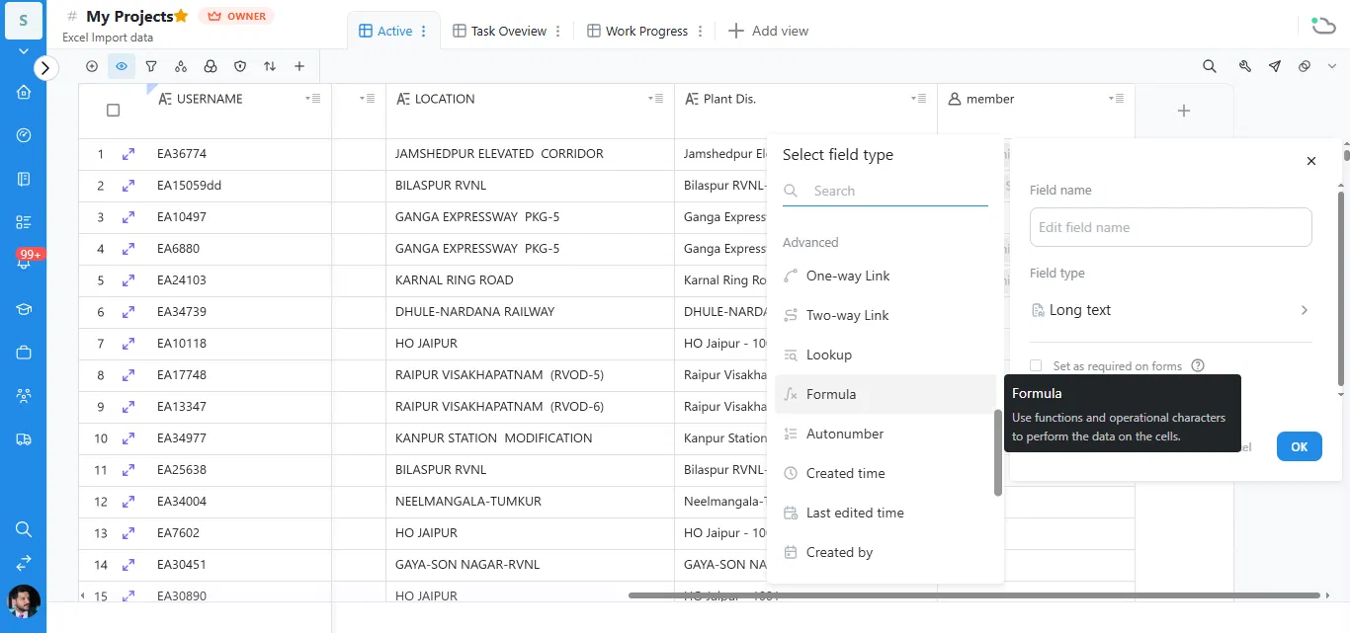The width and height of the screenshot is (1350, 633).
Task: Expand the chevron beside linked rings icon
Action: click(x=1331, y=66)
